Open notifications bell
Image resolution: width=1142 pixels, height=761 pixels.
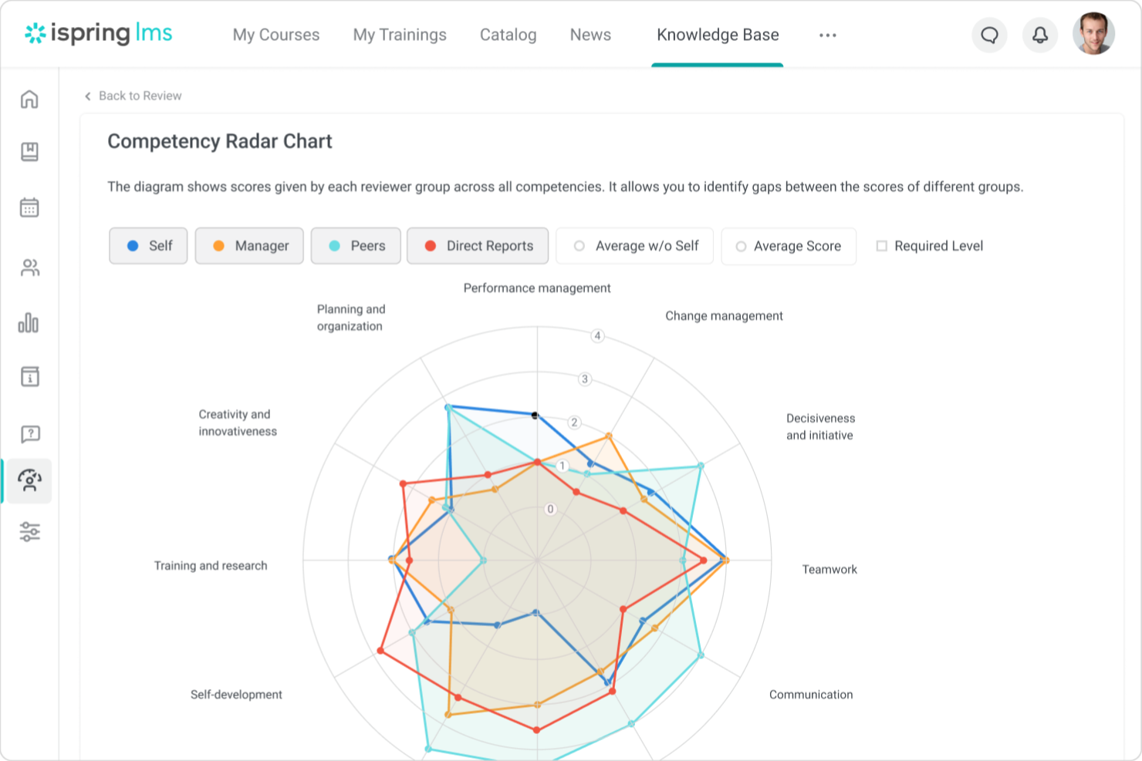click(1039, 35)
